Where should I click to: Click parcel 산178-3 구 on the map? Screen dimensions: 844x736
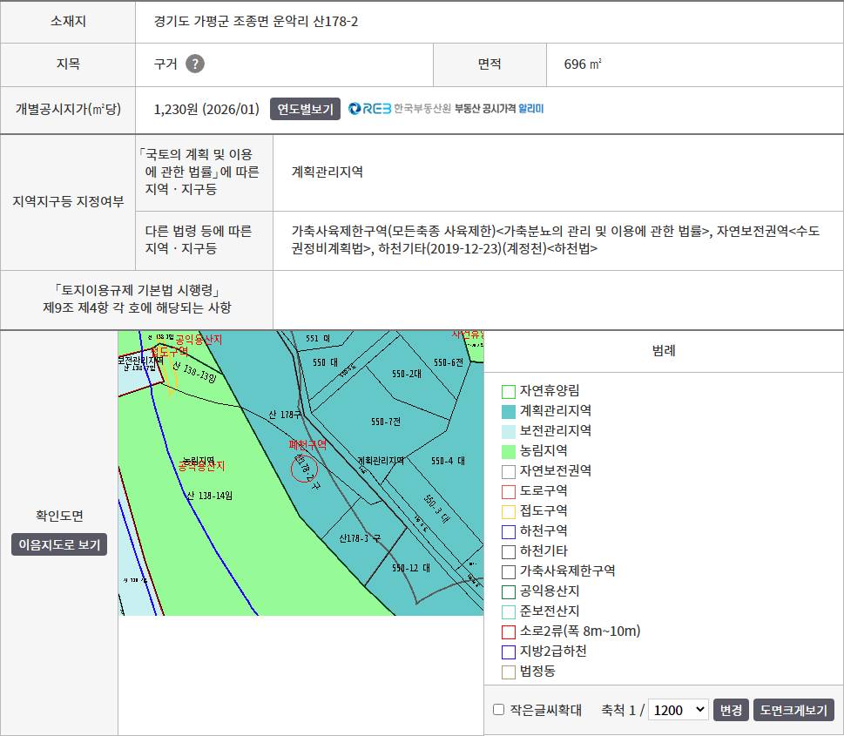[x=360, y=538]
